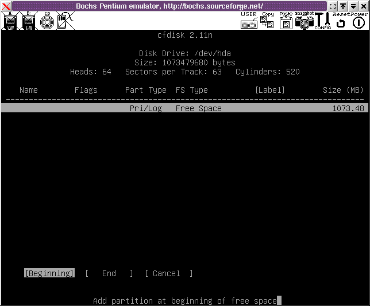Close the Bochs emulator window

coord(6,6)
